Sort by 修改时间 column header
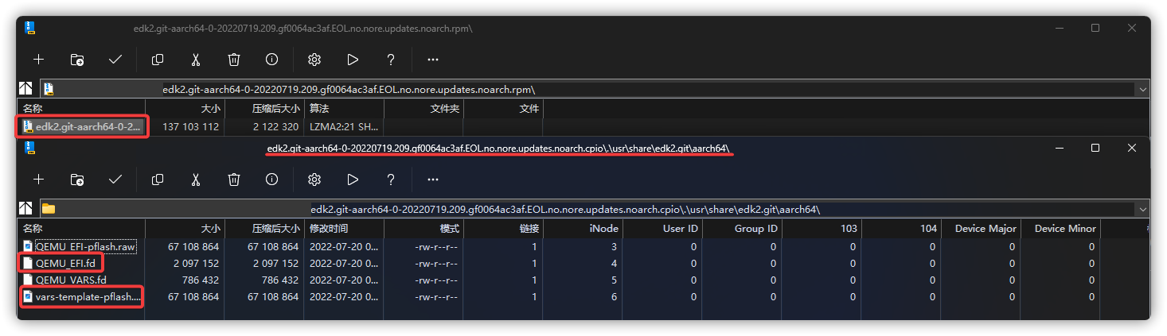Viewport: 1167px width, 336px height. (343, 228)
